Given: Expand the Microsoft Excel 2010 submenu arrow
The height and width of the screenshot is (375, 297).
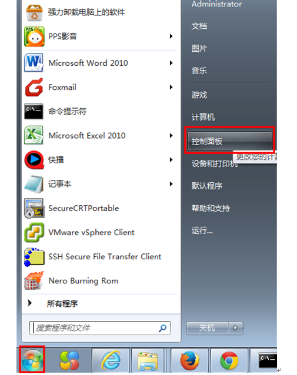Looking at the screenshot, I should [171, 136].
